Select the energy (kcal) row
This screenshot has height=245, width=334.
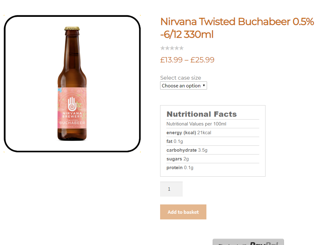189,133
